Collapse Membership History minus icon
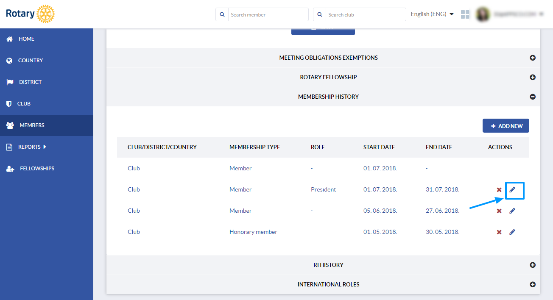The image size is (553, 300). (x=533, y=97)
